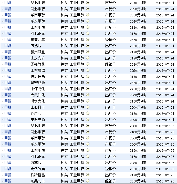Click arrow icon for 东莞九丰 dated 2015-07-23
This screenshot has height=184, width=177.
click(88, 181)
